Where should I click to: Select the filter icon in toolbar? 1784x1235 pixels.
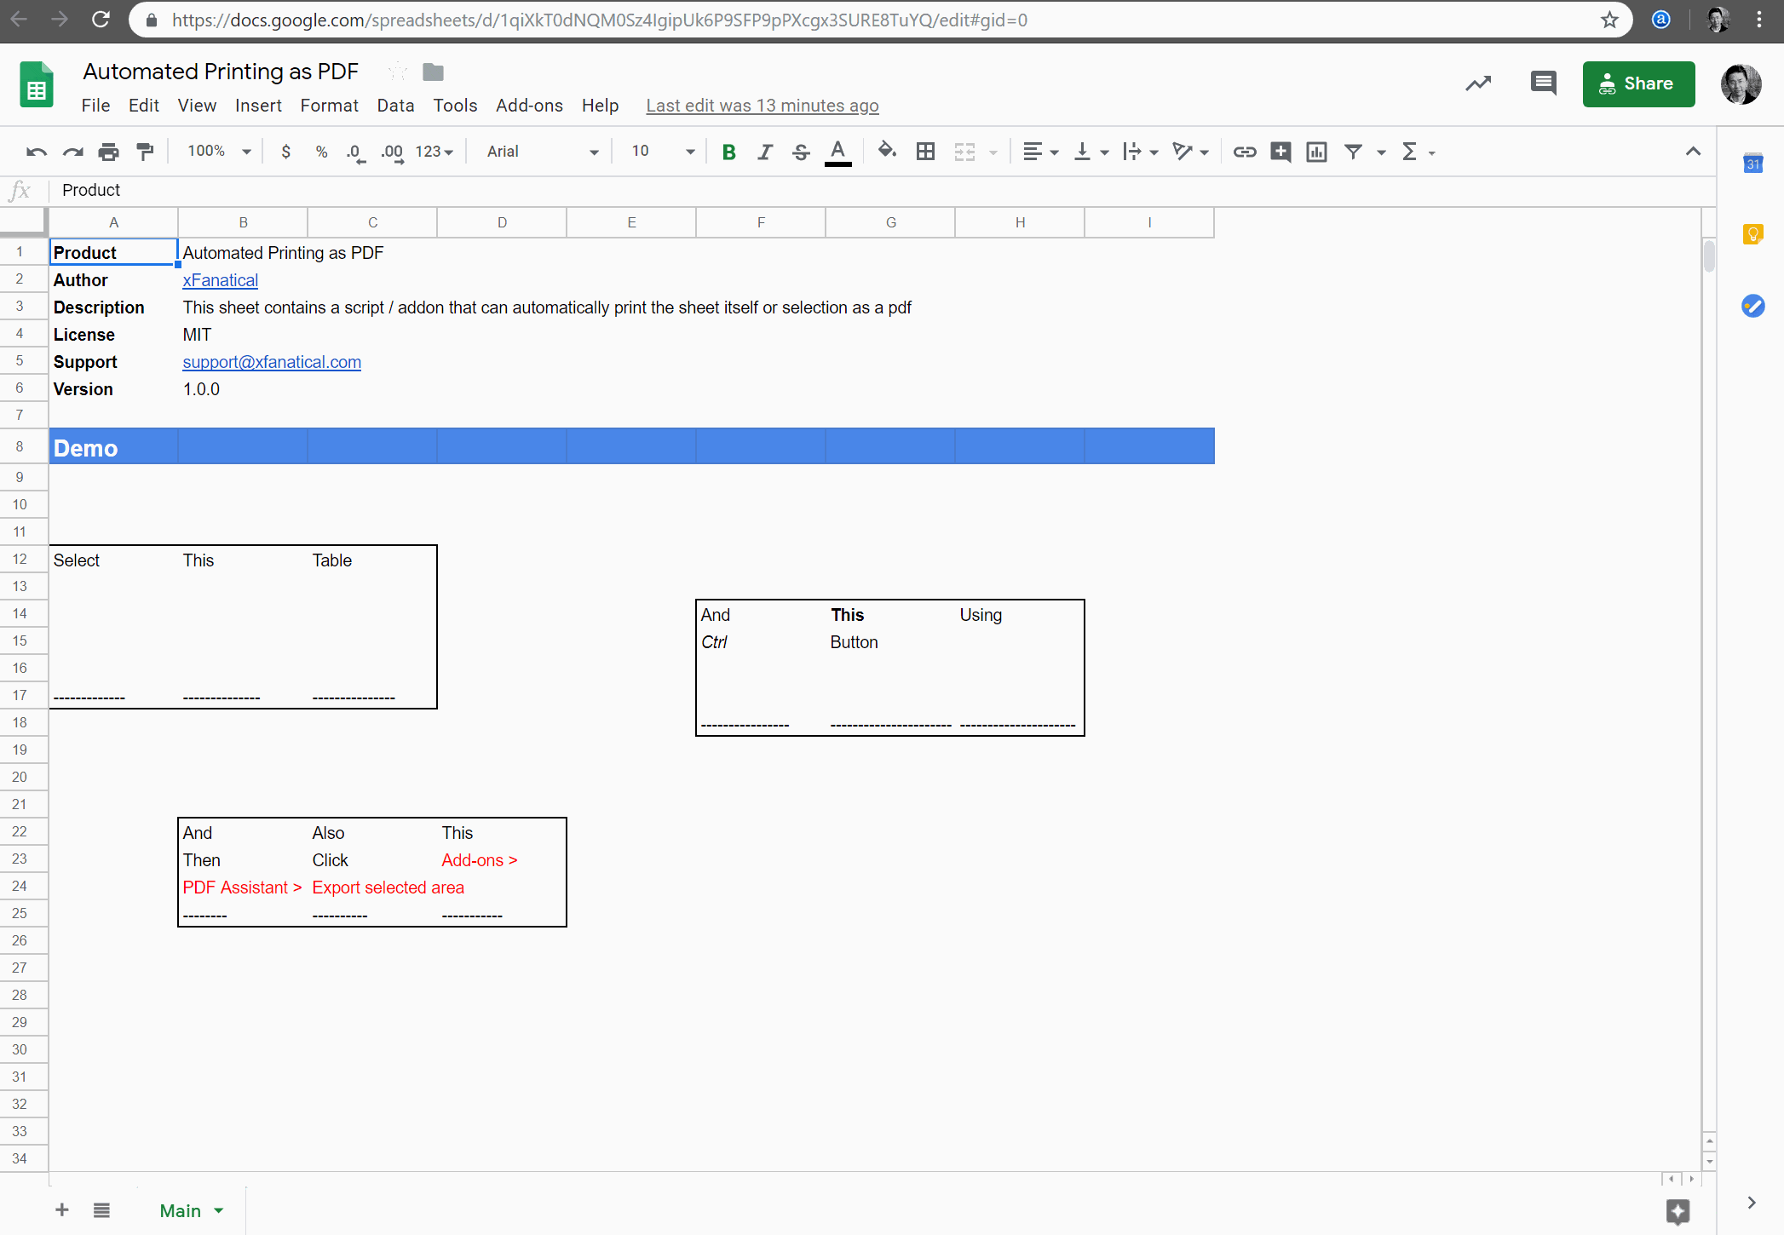[x=1355, y=151]
